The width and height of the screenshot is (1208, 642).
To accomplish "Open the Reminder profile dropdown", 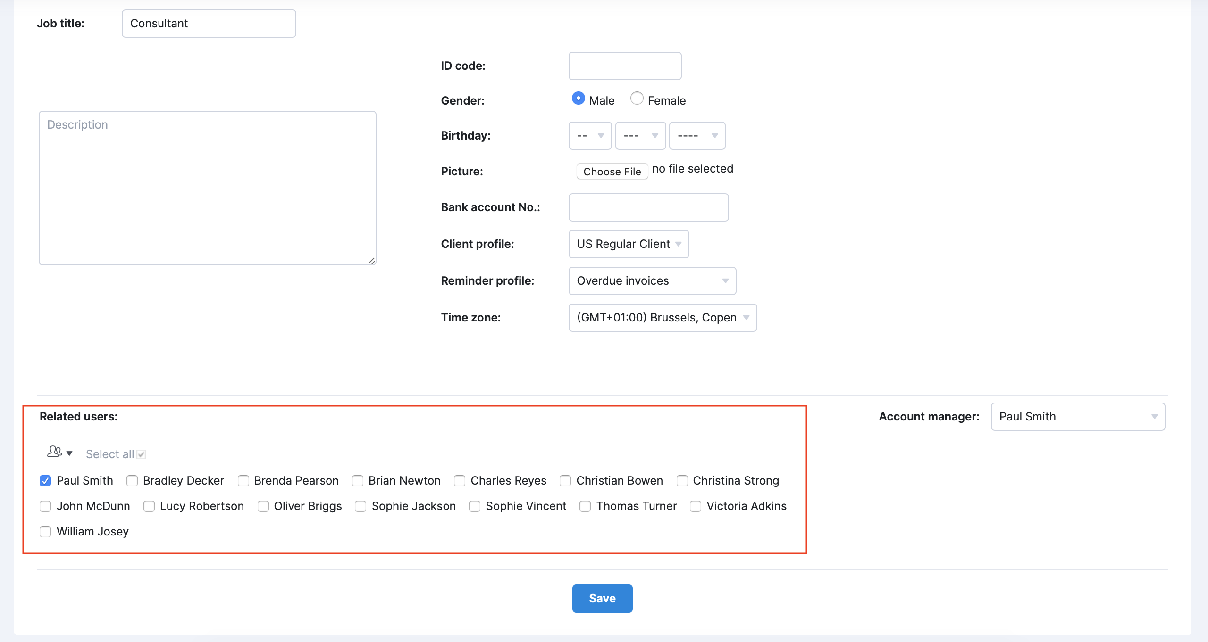I will click(x=652, y=281).
